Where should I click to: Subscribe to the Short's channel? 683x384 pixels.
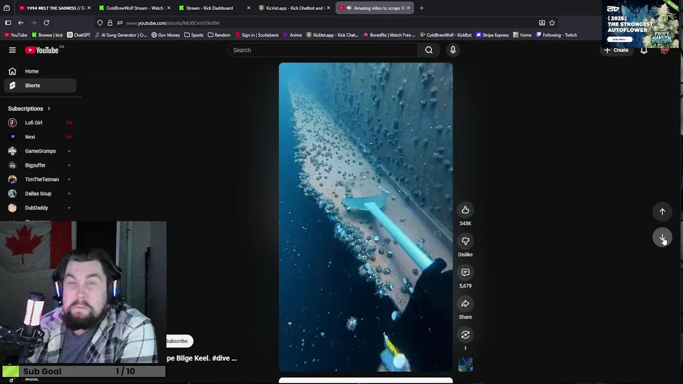point(177,341)
